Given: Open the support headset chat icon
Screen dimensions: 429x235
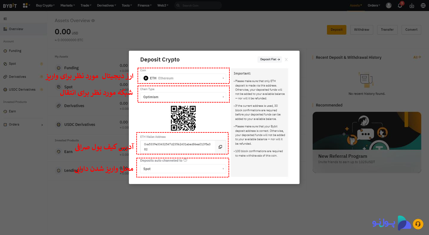Looking at the screenshot, I should coord(418,224).
